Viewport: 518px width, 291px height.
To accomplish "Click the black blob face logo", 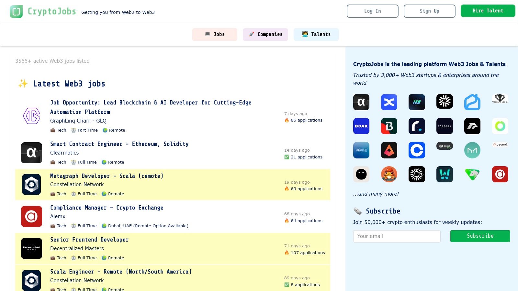I will [361, 174].
